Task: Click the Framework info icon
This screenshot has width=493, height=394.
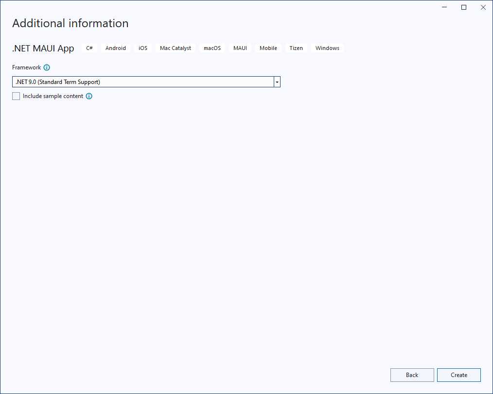Action: (x=47, y=67)
